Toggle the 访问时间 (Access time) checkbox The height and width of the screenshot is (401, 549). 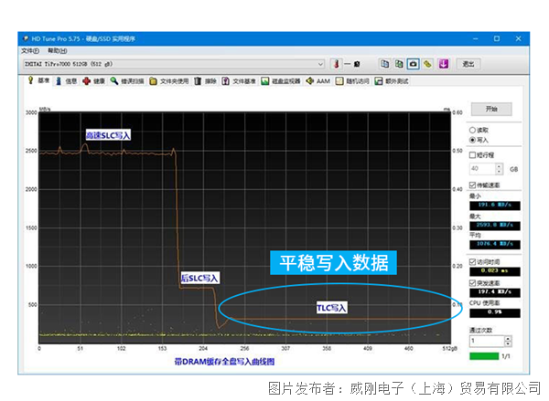click(473, 259)
